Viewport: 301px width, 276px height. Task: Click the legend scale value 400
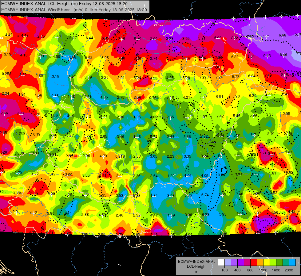coord(237,270)
